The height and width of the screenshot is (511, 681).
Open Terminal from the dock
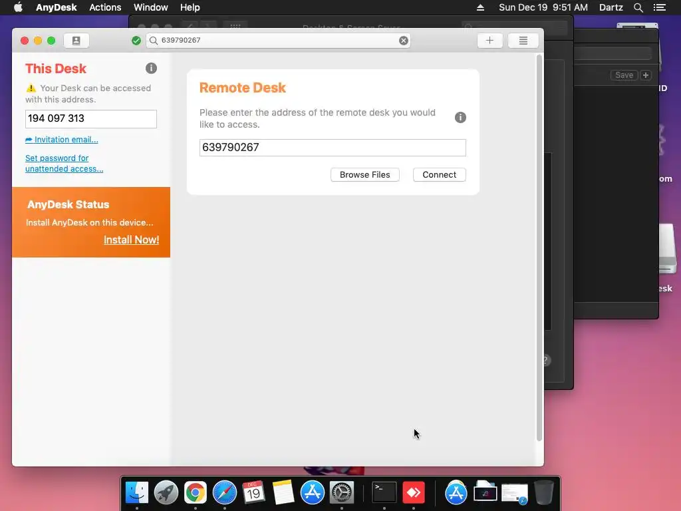click(384, 492)
